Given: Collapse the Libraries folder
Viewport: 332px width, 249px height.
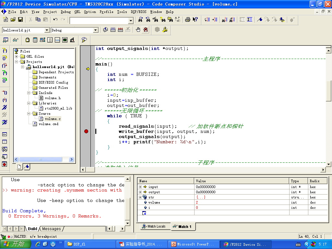Looking at the screenshot, I should 29,103.
